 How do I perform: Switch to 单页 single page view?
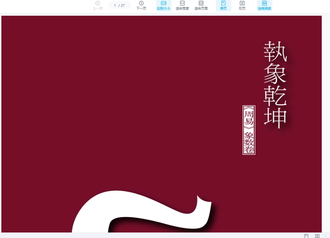pyautogui.click(x=223, y=6)
